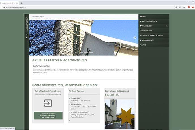Click the browser zoom magnifier icon
The image size is (195, 130).
[176, 7]
